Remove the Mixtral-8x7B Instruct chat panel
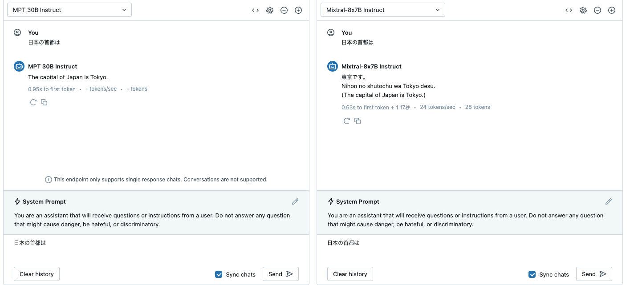 coord(597,10)
